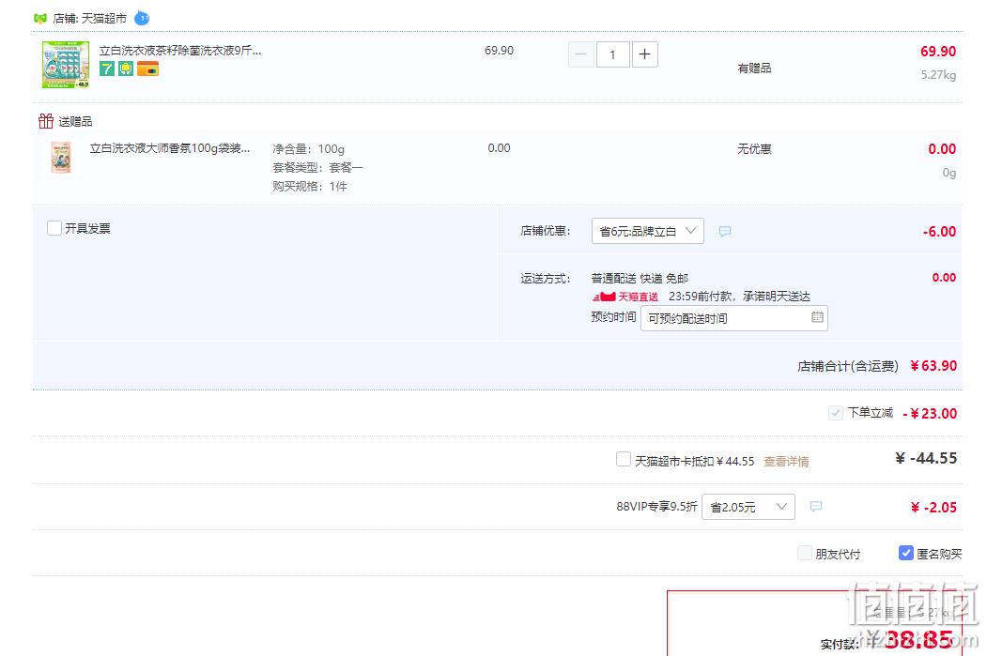This screenshot has width=987, height=656.
Task: Toggle the 下单立减 checkbox
Action: click(x=835, y=413)
